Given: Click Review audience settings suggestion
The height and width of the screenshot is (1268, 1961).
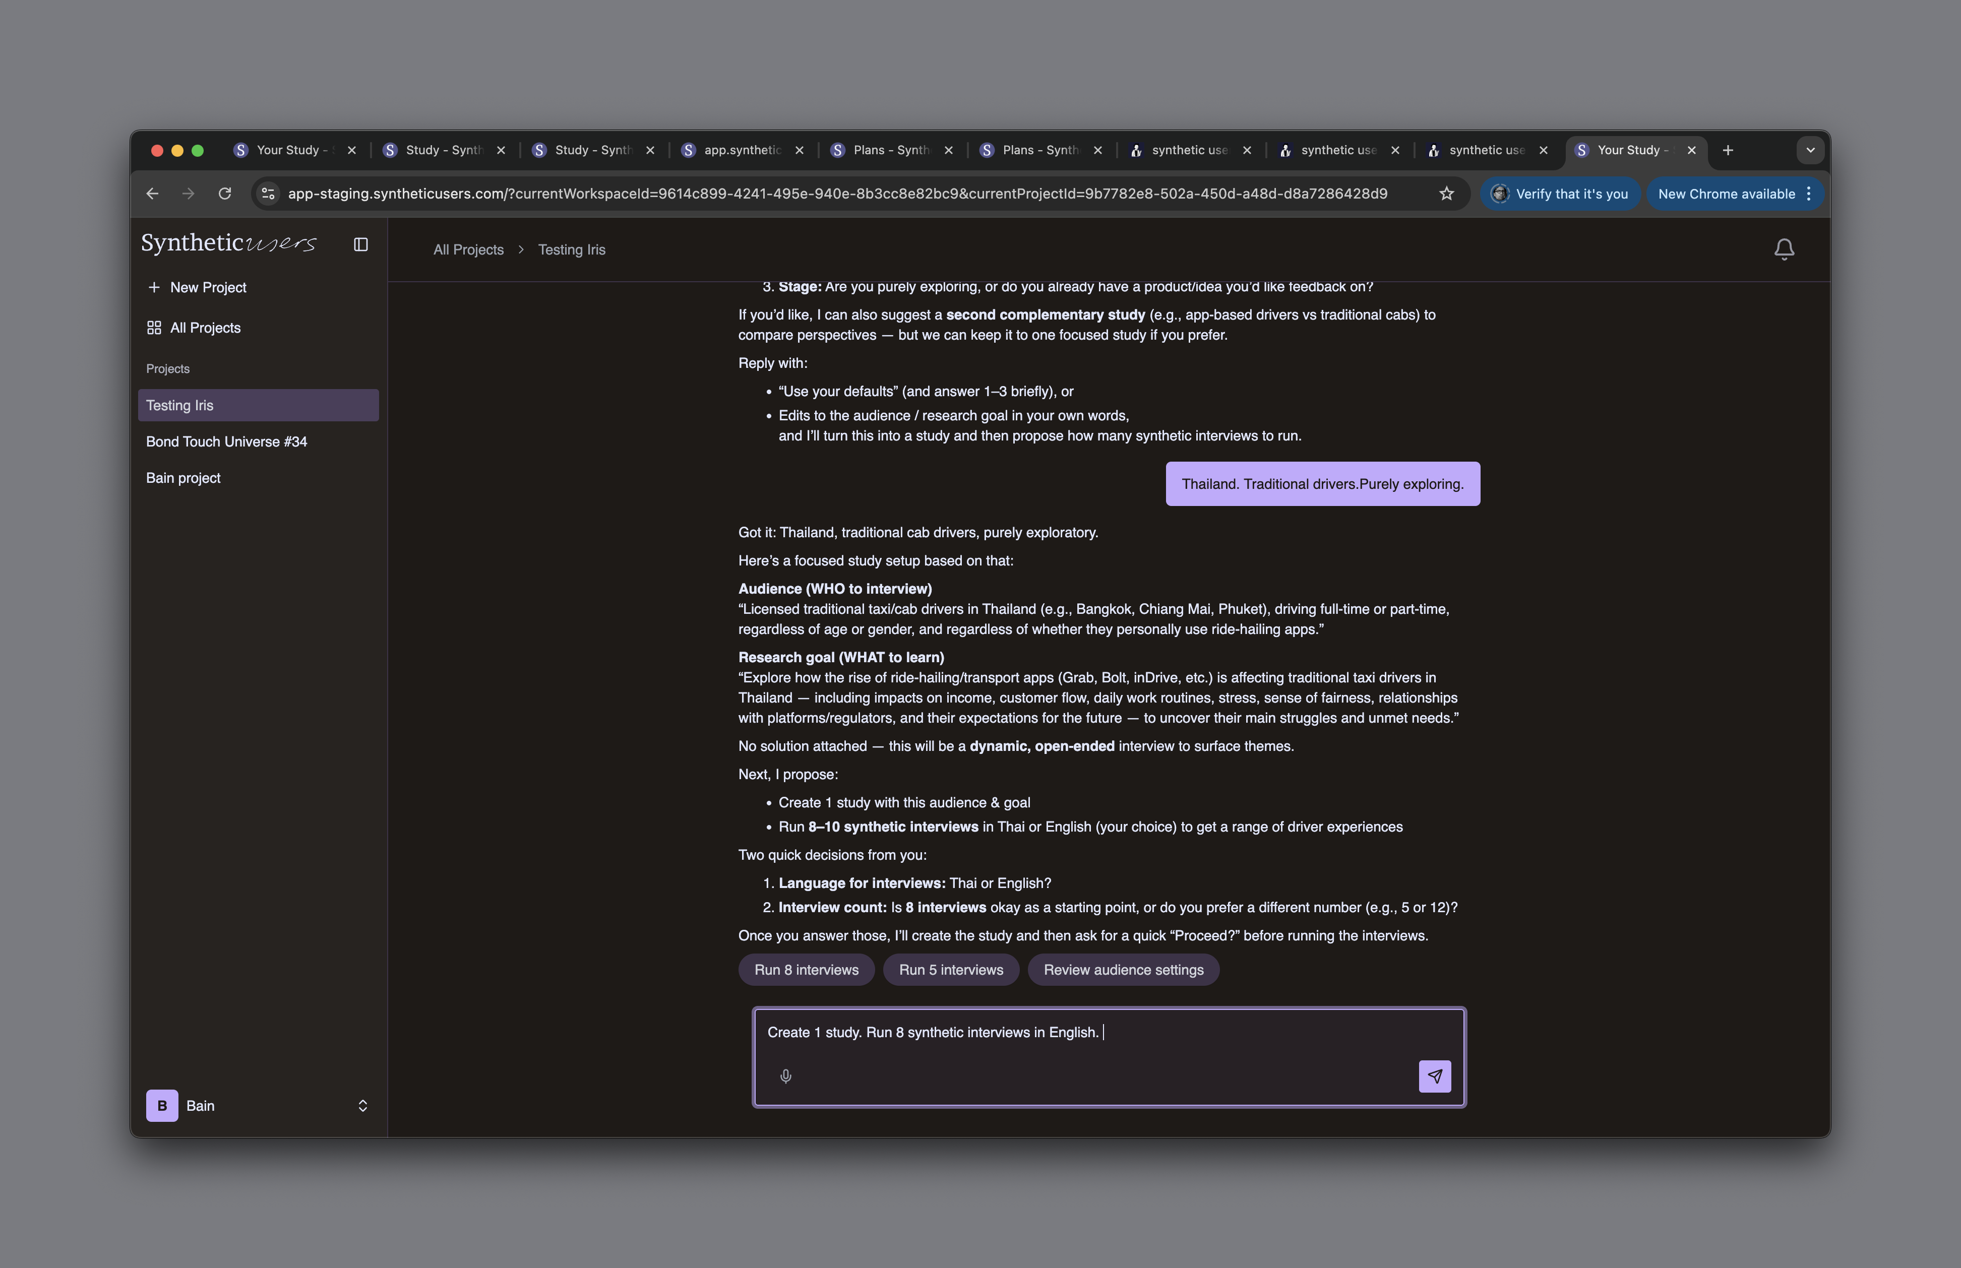Looking at the screenshot, I should [x=1123, y=969].
